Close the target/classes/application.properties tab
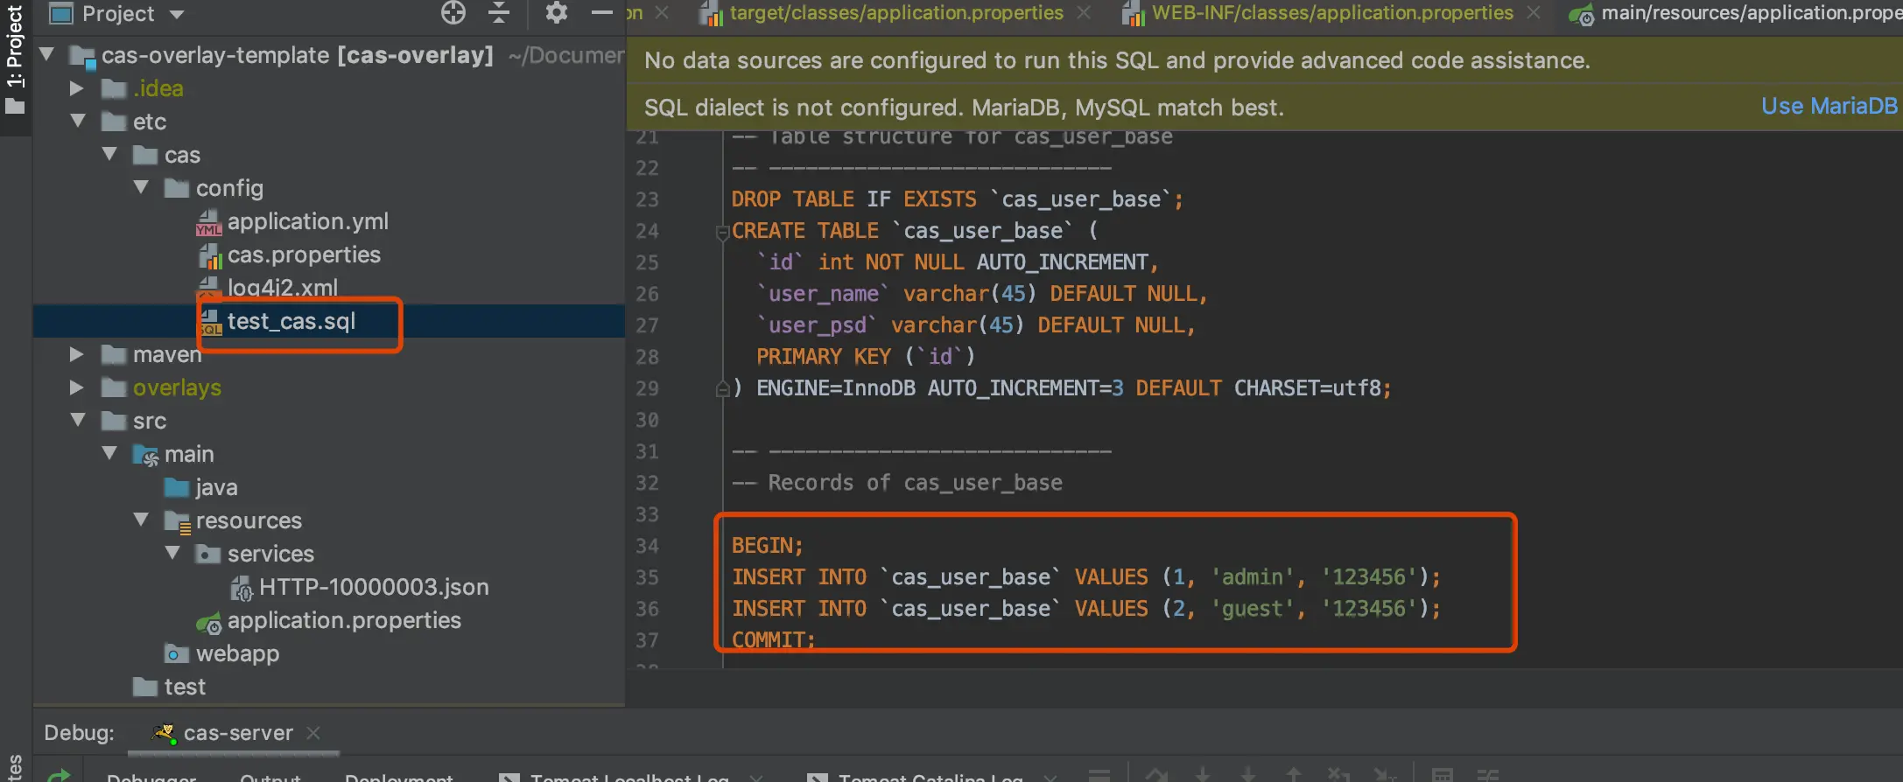 tap(1084, 12)
